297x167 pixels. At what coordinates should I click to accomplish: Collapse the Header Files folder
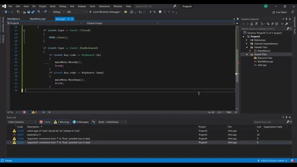tap(246, 47)
